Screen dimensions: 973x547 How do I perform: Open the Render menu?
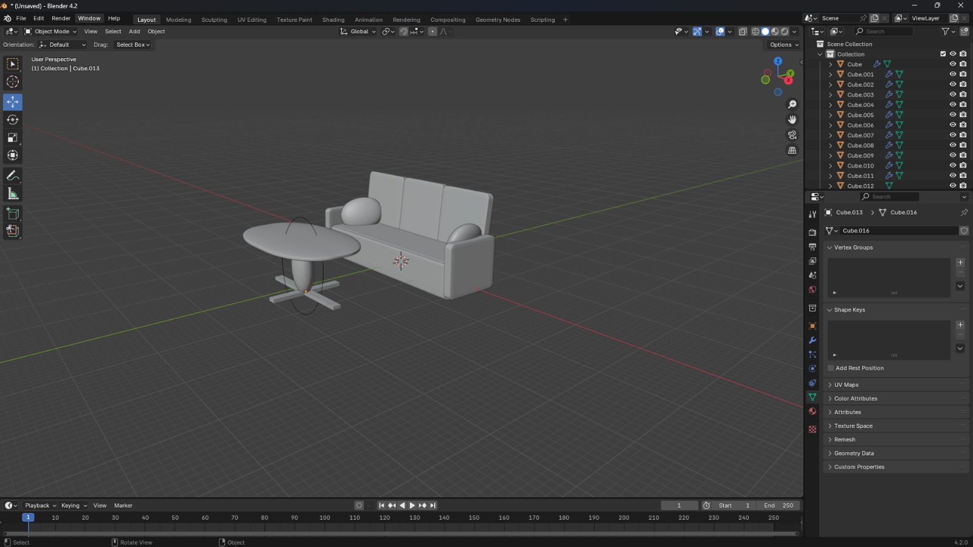click(61, 18)
